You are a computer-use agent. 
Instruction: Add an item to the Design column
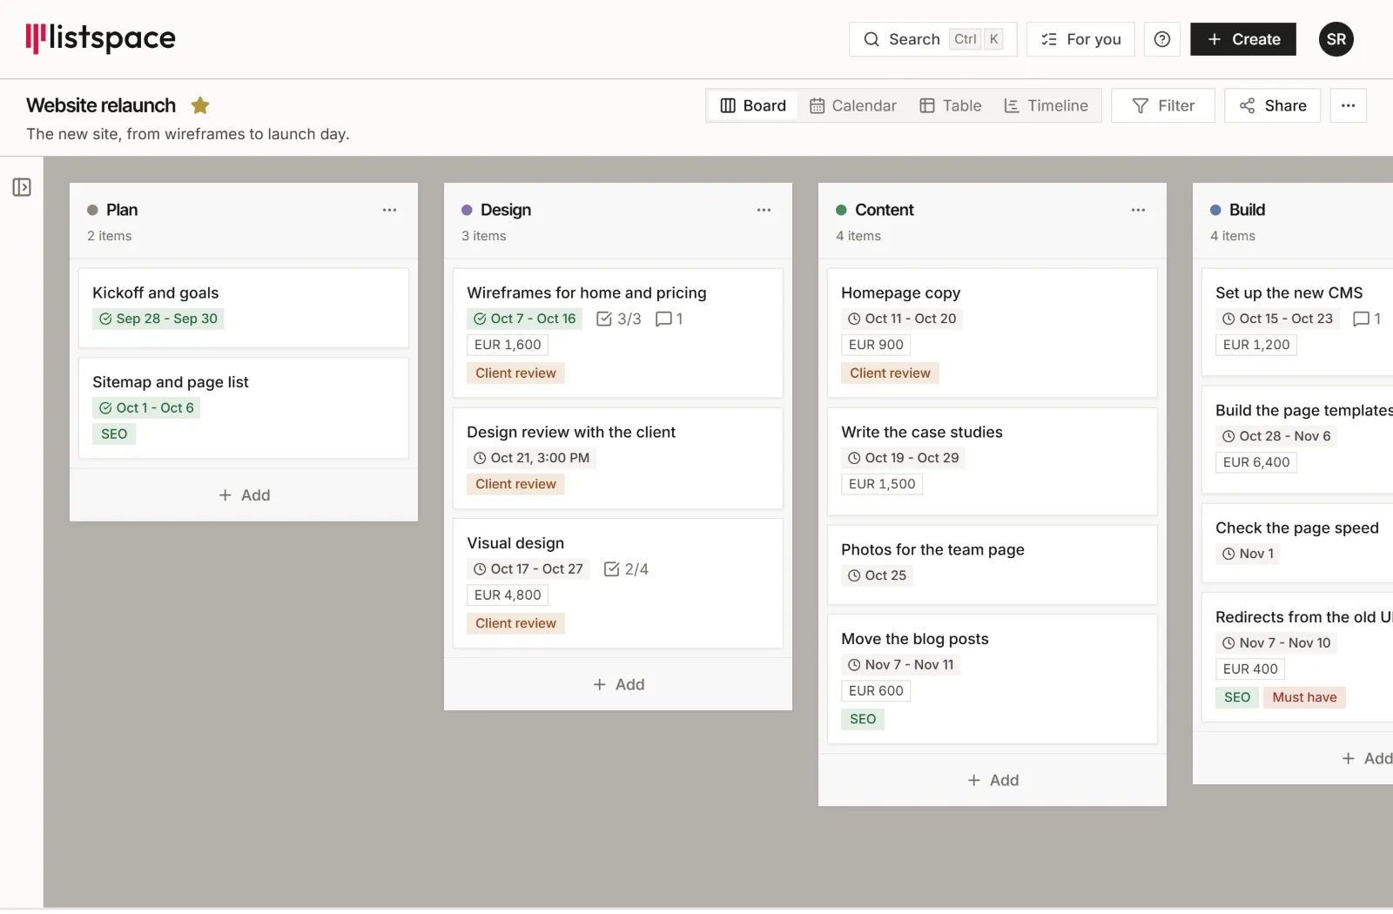(618, 685)
